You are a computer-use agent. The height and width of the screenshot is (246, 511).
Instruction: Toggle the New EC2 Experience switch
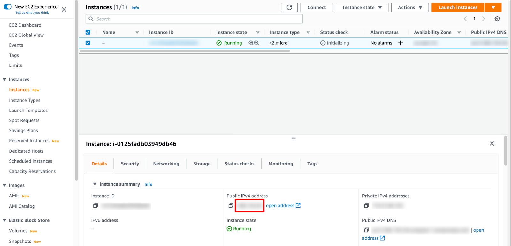tap(8, 7)
